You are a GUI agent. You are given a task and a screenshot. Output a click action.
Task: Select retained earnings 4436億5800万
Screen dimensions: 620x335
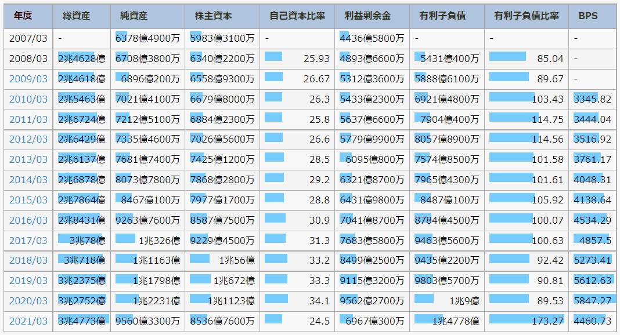(372, 39)
